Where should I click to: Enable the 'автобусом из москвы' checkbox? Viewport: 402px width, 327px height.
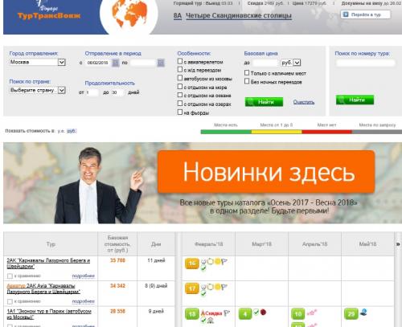[180, 78]
